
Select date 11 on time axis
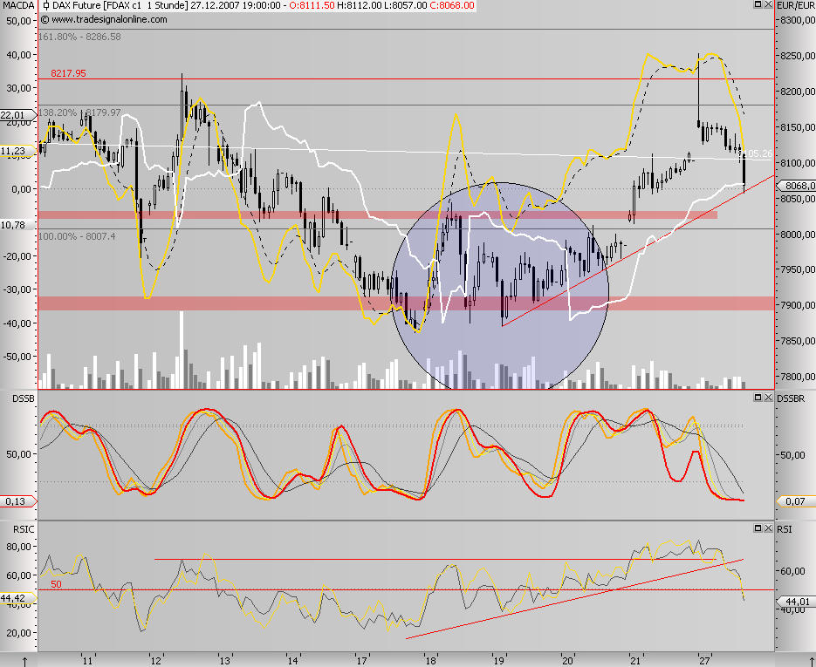click(x=87, y=661)
